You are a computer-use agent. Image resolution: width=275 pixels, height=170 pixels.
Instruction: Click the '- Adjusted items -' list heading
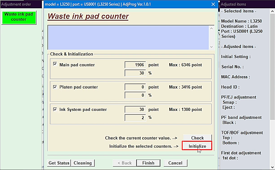click(239, 47)
